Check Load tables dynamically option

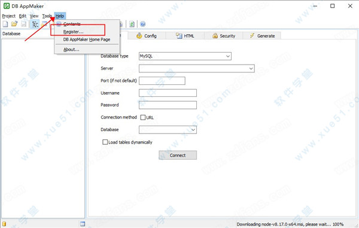coord(105,142)
